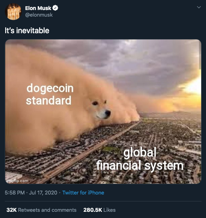This screenshot has height=218, width=206.
Task: Click the imgflip.com watermark
Action: [x=17, y=181]
